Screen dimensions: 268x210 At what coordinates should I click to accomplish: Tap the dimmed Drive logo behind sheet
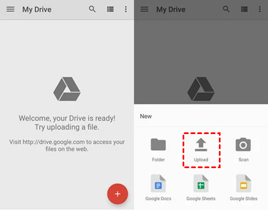(x=201, y=89)
